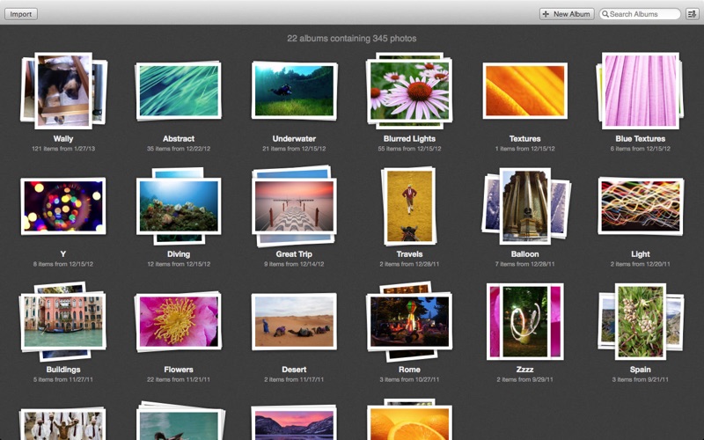Select the Abstract album thumbnail
Viewport: 704px width, 440px height.
point(179,92)
